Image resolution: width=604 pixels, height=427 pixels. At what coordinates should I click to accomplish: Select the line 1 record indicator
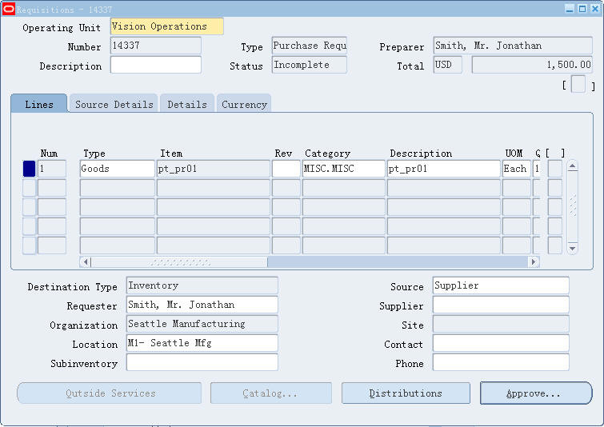tap(30, 169)
